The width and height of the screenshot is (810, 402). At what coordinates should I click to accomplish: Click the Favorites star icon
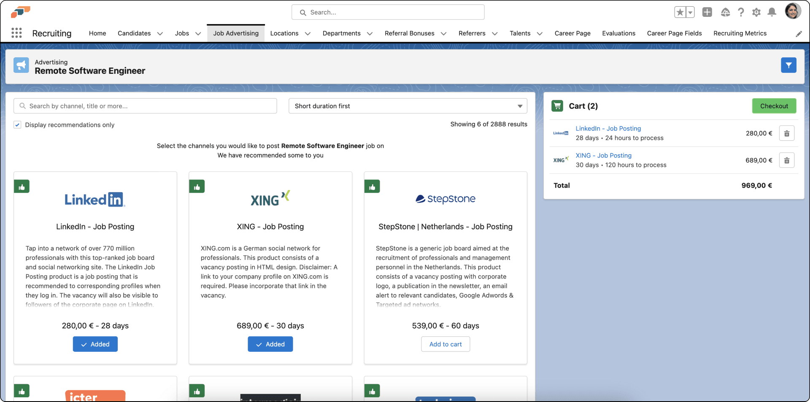tap(680, 12)
